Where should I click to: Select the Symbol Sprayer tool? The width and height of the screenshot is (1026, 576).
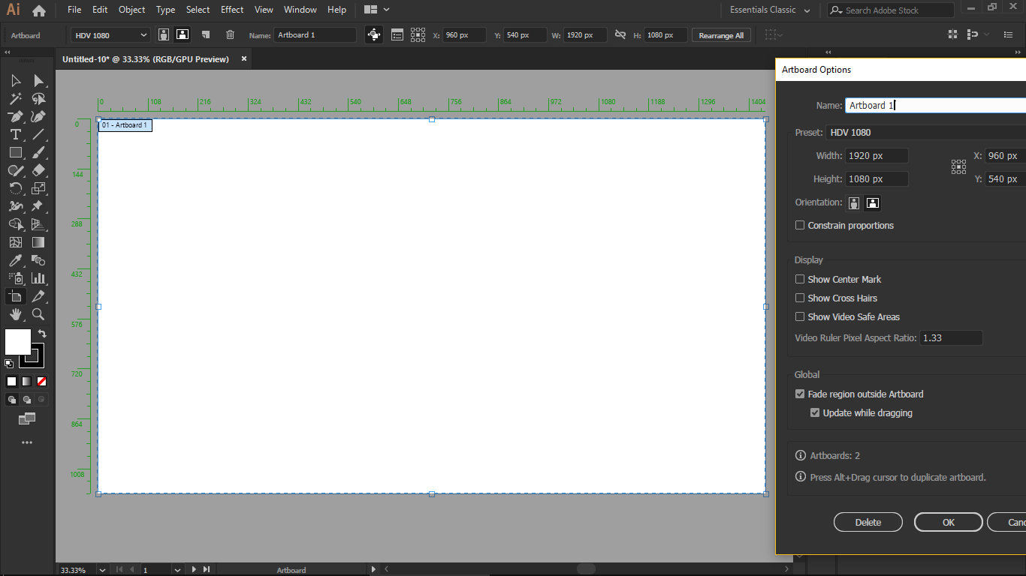[x=16, y=278]
